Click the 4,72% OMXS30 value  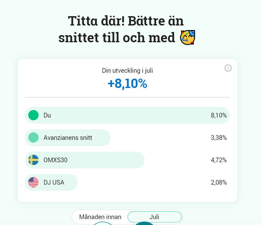[219, 160]
